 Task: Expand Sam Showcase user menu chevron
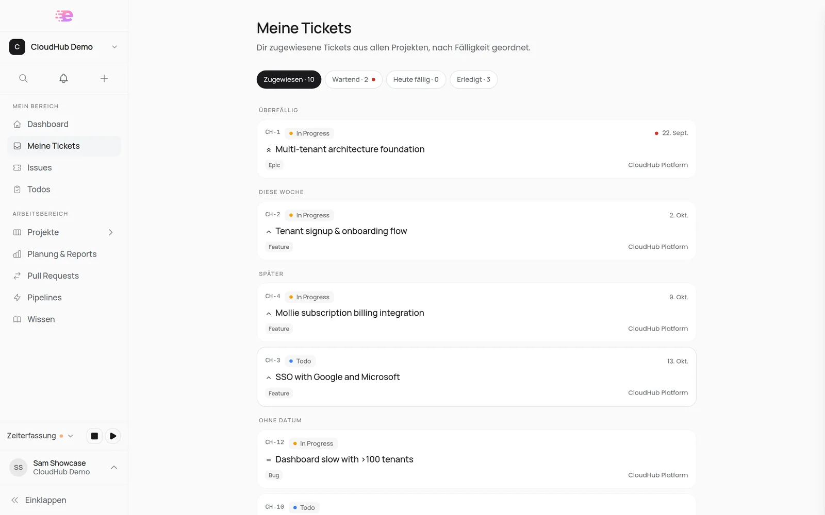[x=114, y=467]
